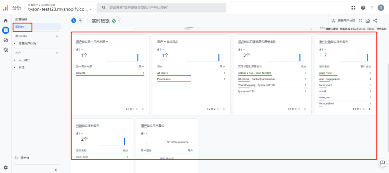Open the Admin settings gear icon
The image size is (389, 173).
(5, 167)
